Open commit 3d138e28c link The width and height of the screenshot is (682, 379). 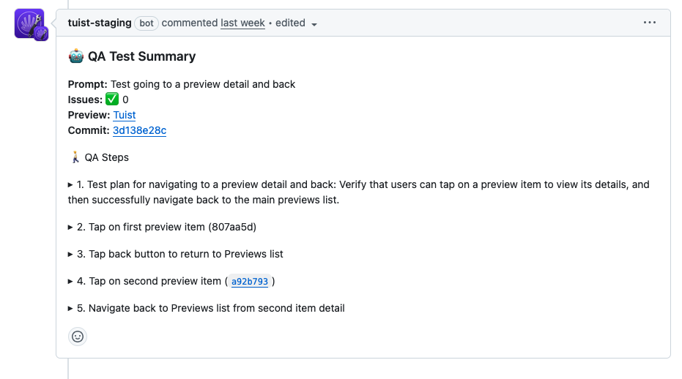tap(139, 130)
